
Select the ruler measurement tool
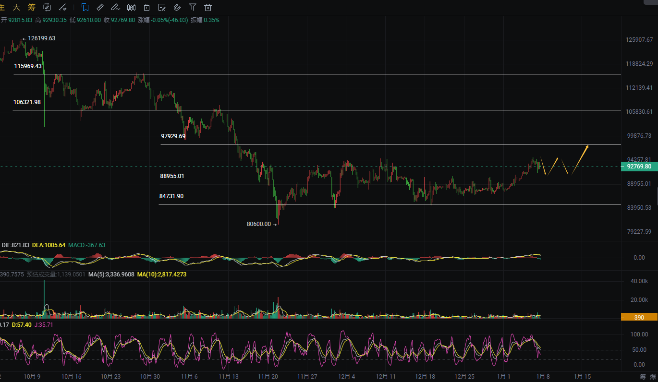tap(100, 7)
